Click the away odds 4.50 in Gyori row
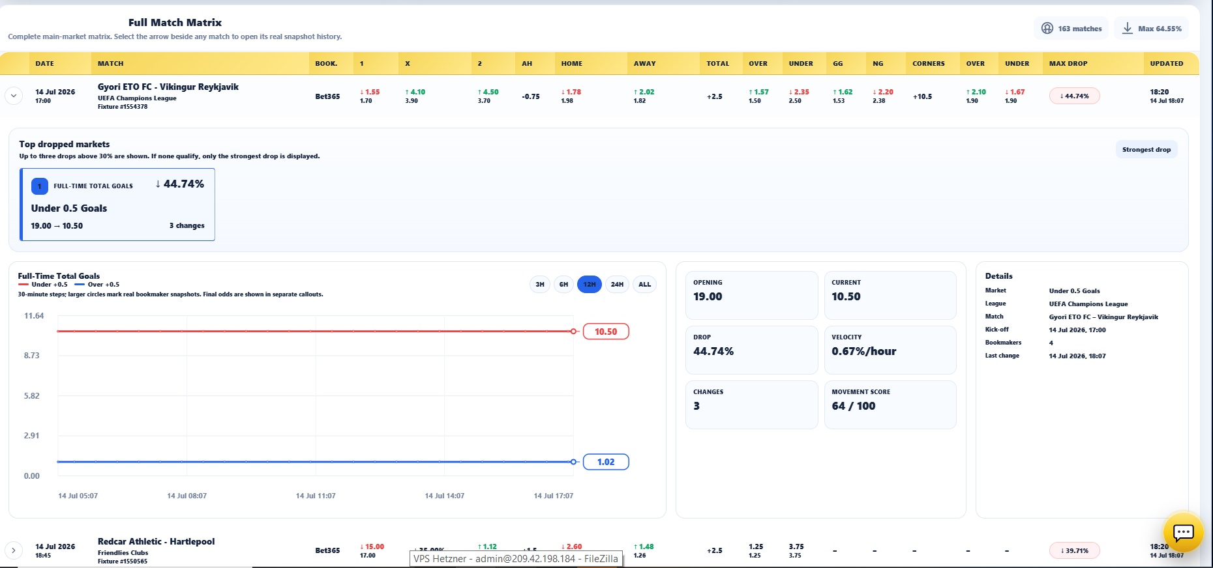 [x=488, y=92]
